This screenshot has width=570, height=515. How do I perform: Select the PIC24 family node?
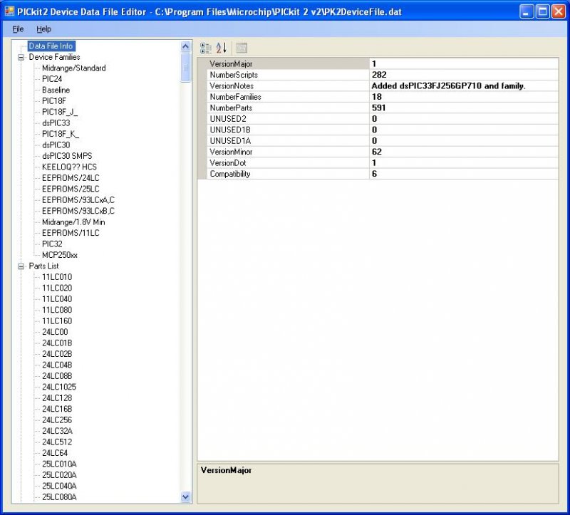coord(52,79)
